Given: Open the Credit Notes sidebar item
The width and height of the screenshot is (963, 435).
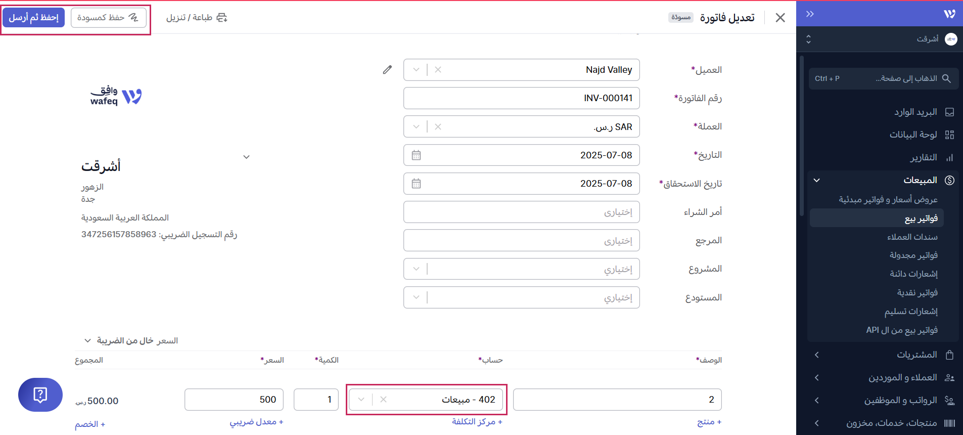Looking at the screenshot, I should 913,274.
